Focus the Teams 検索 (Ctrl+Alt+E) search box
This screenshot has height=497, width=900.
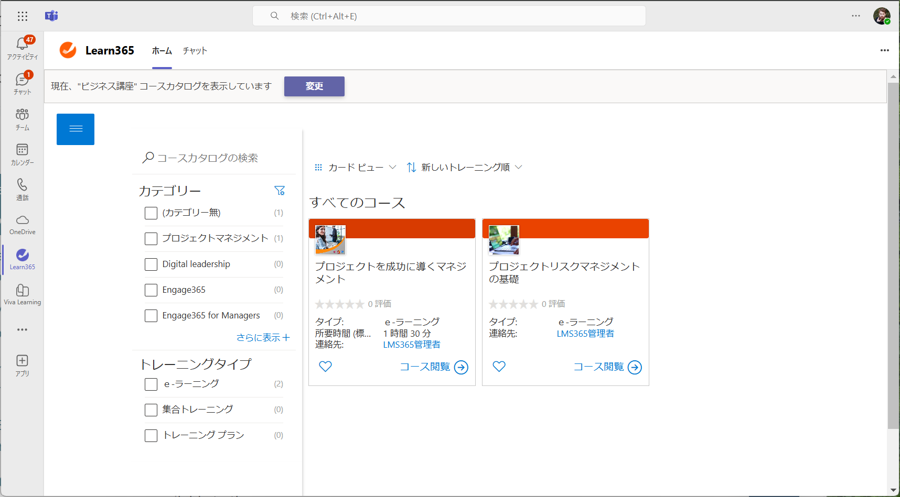click(x=449, y=16)
